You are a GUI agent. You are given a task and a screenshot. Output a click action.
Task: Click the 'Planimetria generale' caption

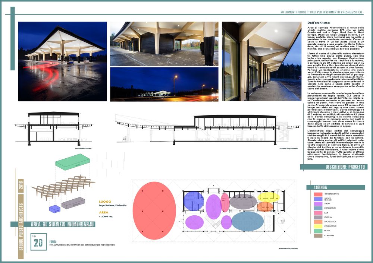288,248
